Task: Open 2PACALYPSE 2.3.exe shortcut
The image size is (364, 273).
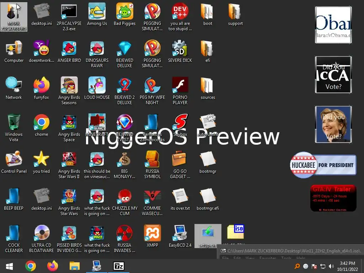Action: pyautogui.click(x=69, y=17)
